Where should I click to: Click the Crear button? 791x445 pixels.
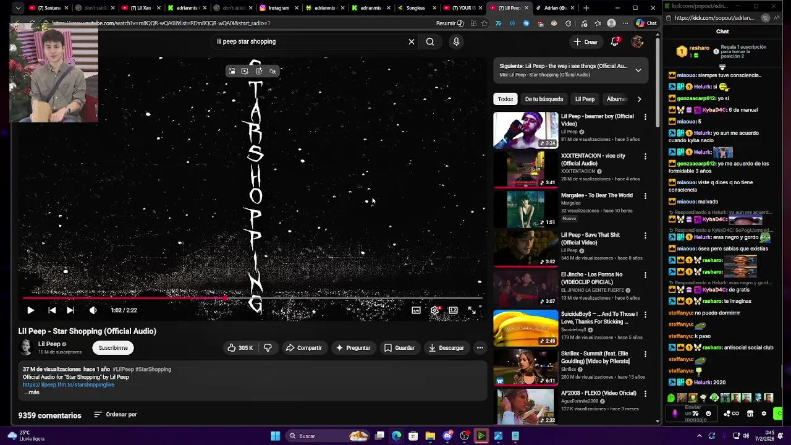click(x=585, y=42)
